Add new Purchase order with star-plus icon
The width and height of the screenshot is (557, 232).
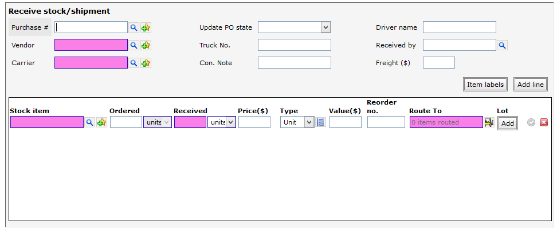coord(146,27)
